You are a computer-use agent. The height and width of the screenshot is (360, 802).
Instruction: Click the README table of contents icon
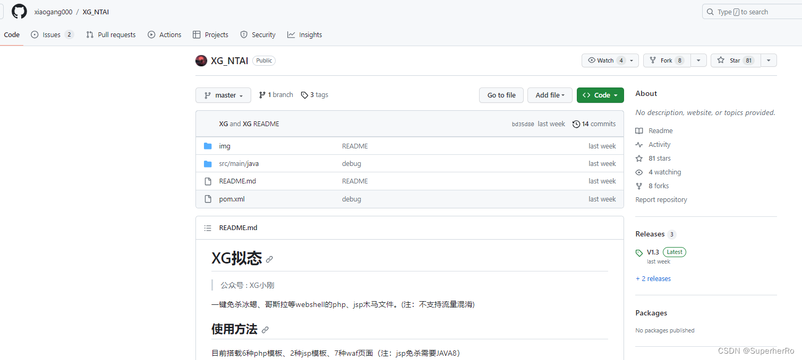click(x=208, y=227)
